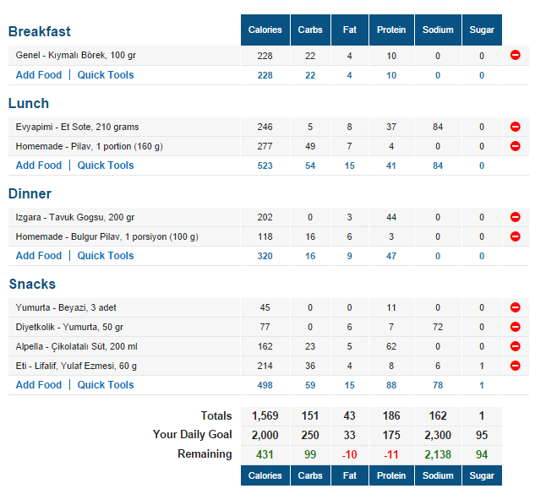Click the Calories column header at top
This screenshot has height=494, width=546.
(x=265, y=30)
